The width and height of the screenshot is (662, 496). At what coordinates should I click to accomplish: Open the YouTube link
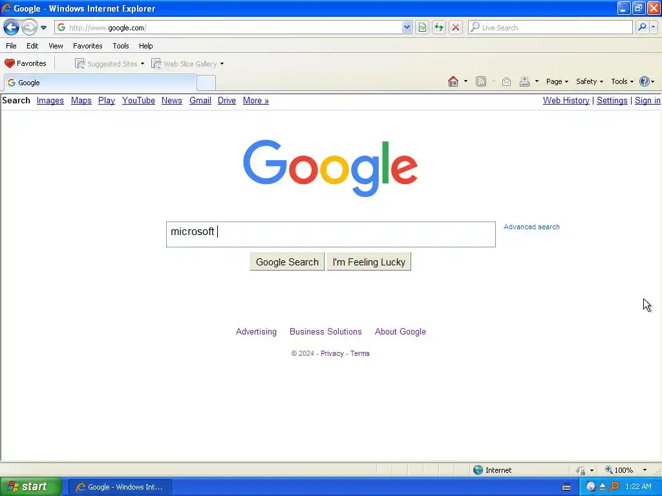[138, 100]
